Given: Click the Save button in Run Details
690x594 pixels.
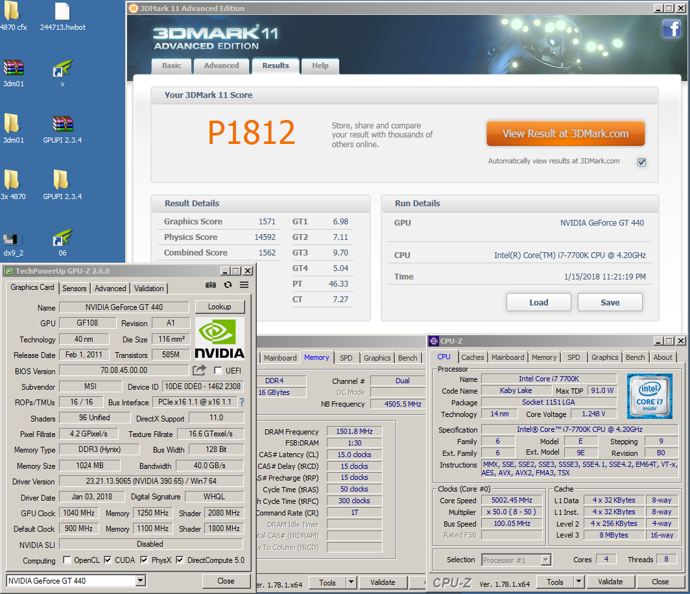Looking at the screenshot, I should (x=610, y=302).
